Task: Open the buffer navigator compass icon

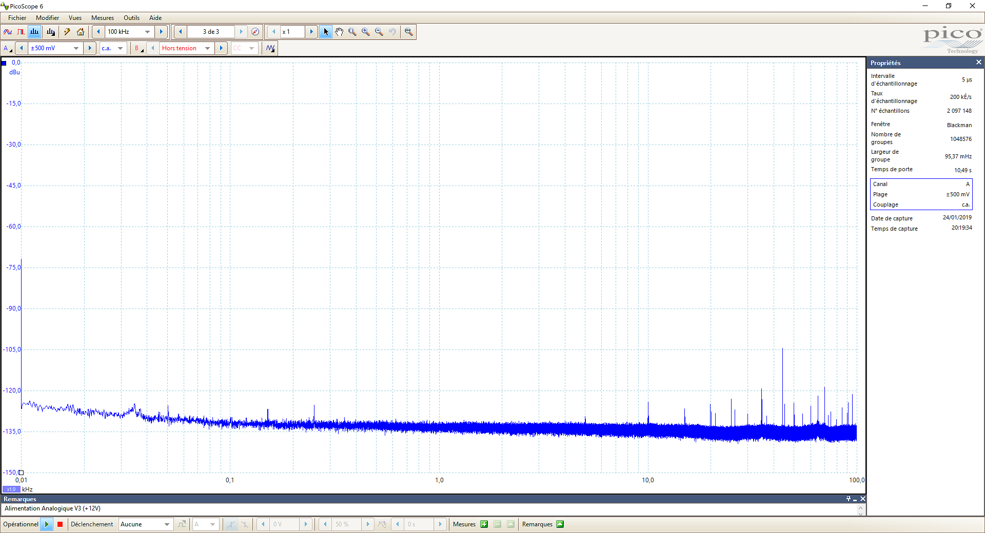Action: (255, 32)
